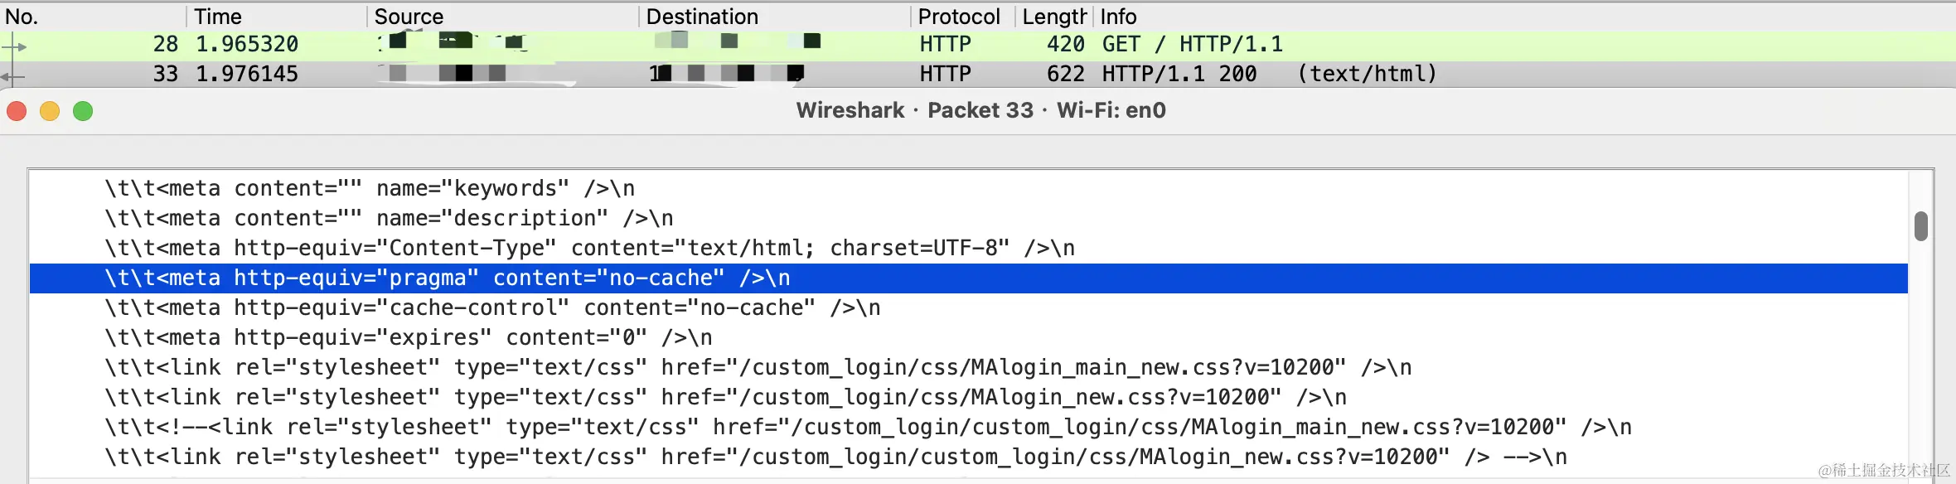Zoom the Packet 33 window with green button

tap(83, 111)
